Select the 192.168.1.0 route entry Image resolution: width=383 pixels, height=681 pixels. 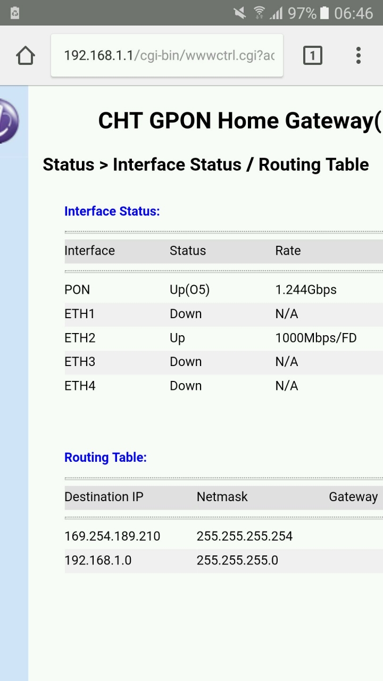tap(223, 561)
